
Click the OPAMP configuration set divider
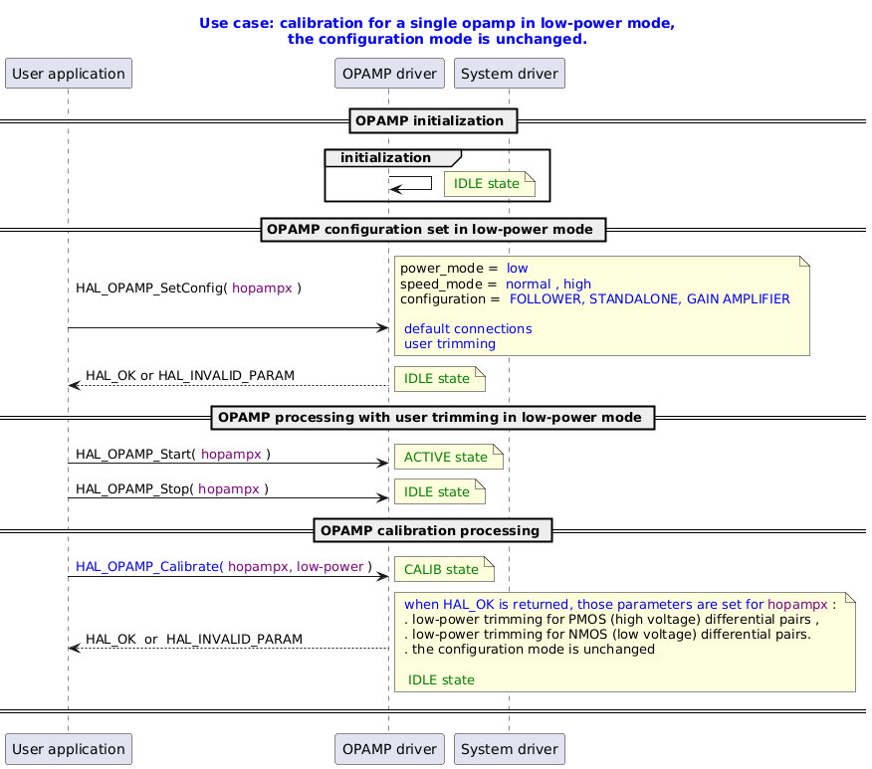433,229
